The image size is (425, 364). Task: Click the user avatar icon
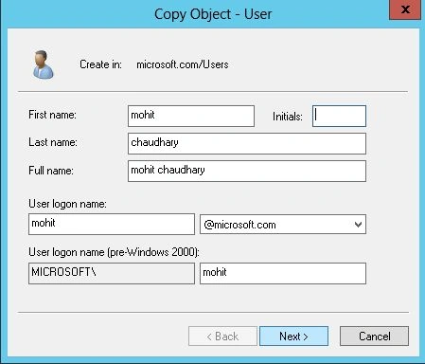pyautogui.click(x=44, y=64)
